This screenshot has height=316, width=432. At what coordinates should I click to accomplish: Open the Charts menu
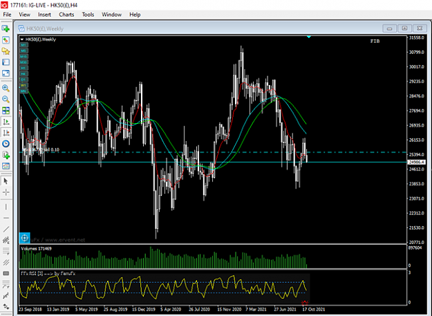[x=66, y=15]
